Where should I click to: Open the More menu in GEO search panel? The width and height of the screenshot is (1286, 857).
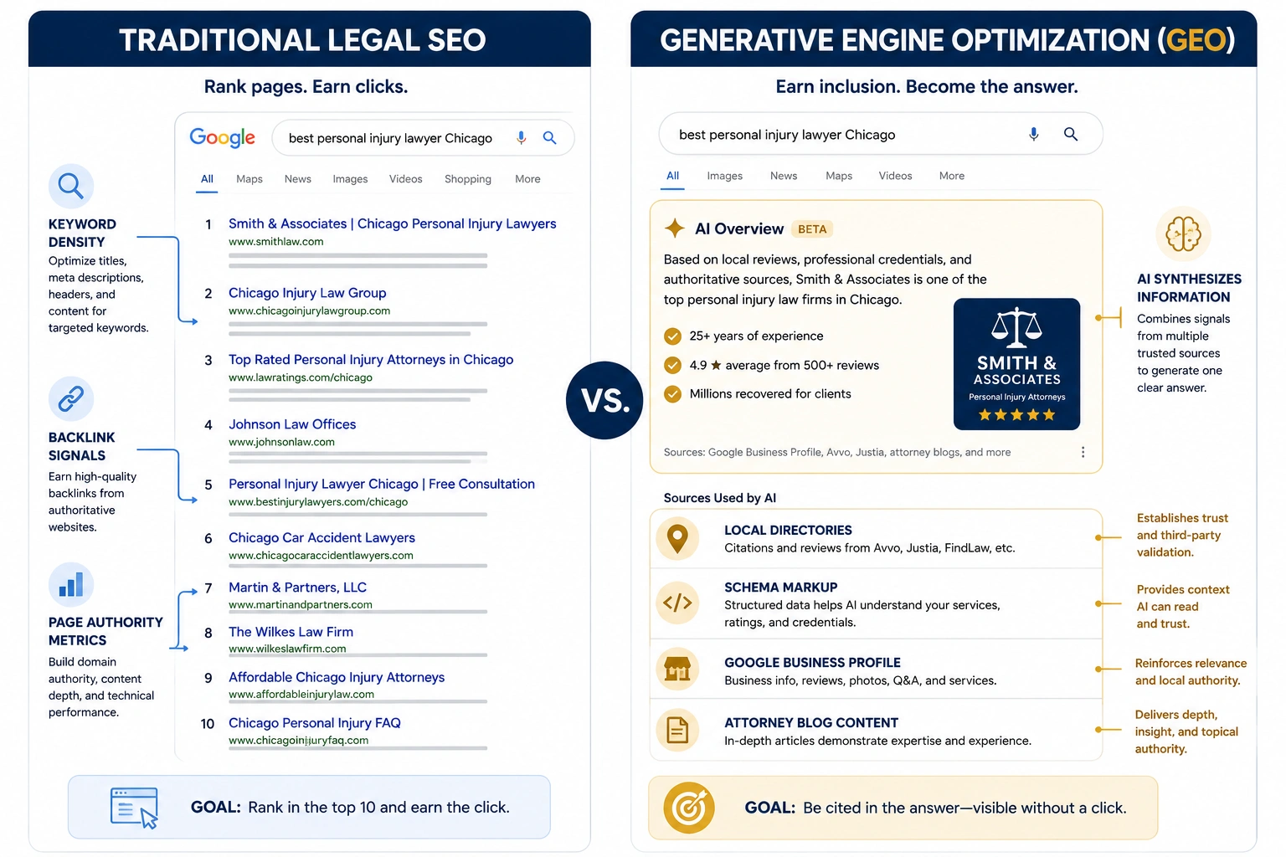pos(952,176)
